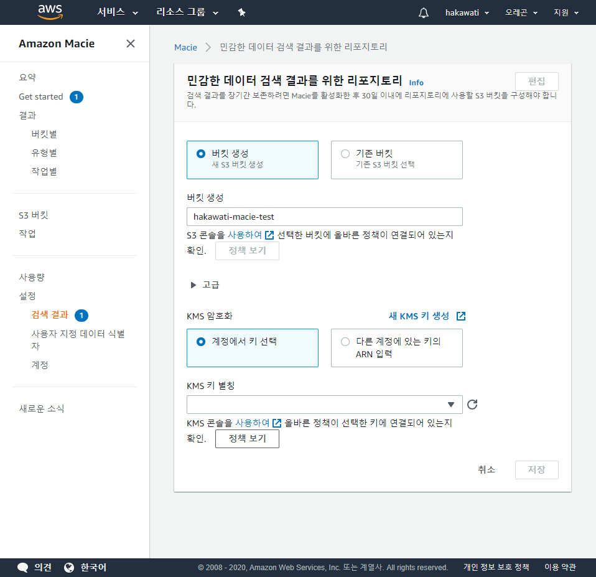Open 작업 jobs in the sidebar
The height and width of the screenshot is (577, 596).
tap(27, 233)
